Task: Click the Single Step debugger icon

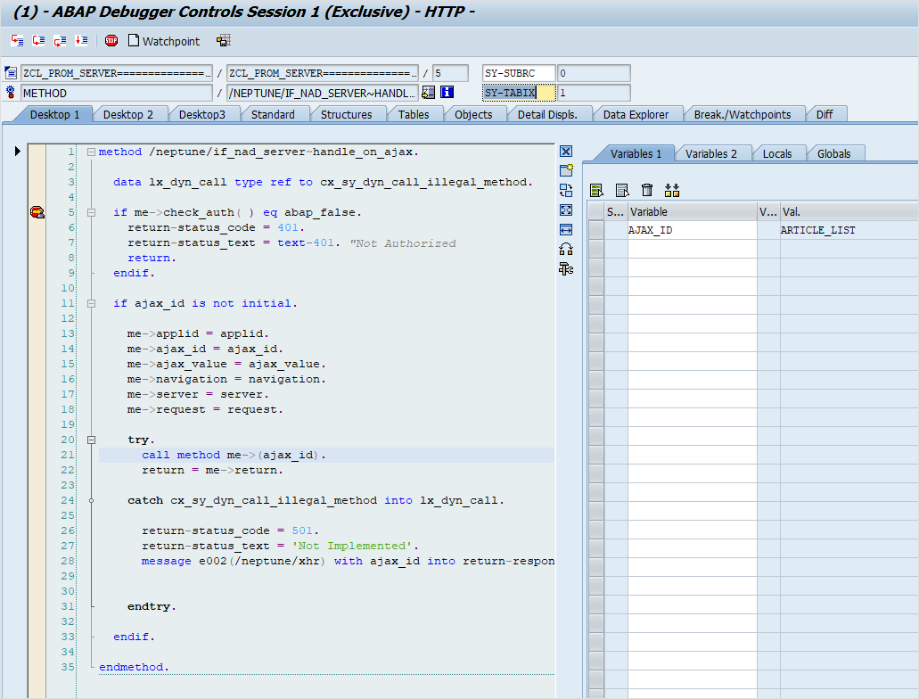Action: tap(17, 41)
